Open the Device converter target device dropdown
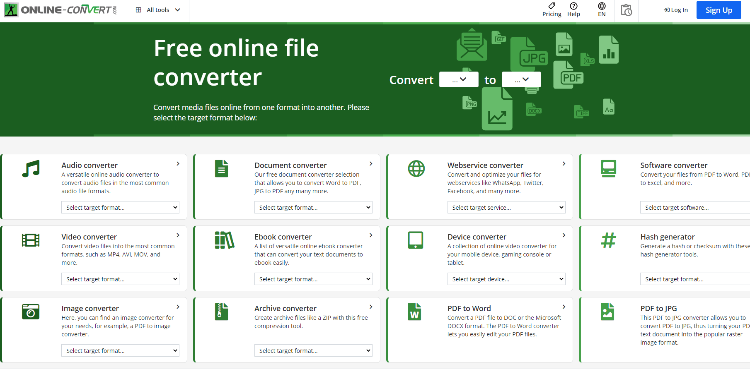The image size is (750, 374). pos(506,279)
